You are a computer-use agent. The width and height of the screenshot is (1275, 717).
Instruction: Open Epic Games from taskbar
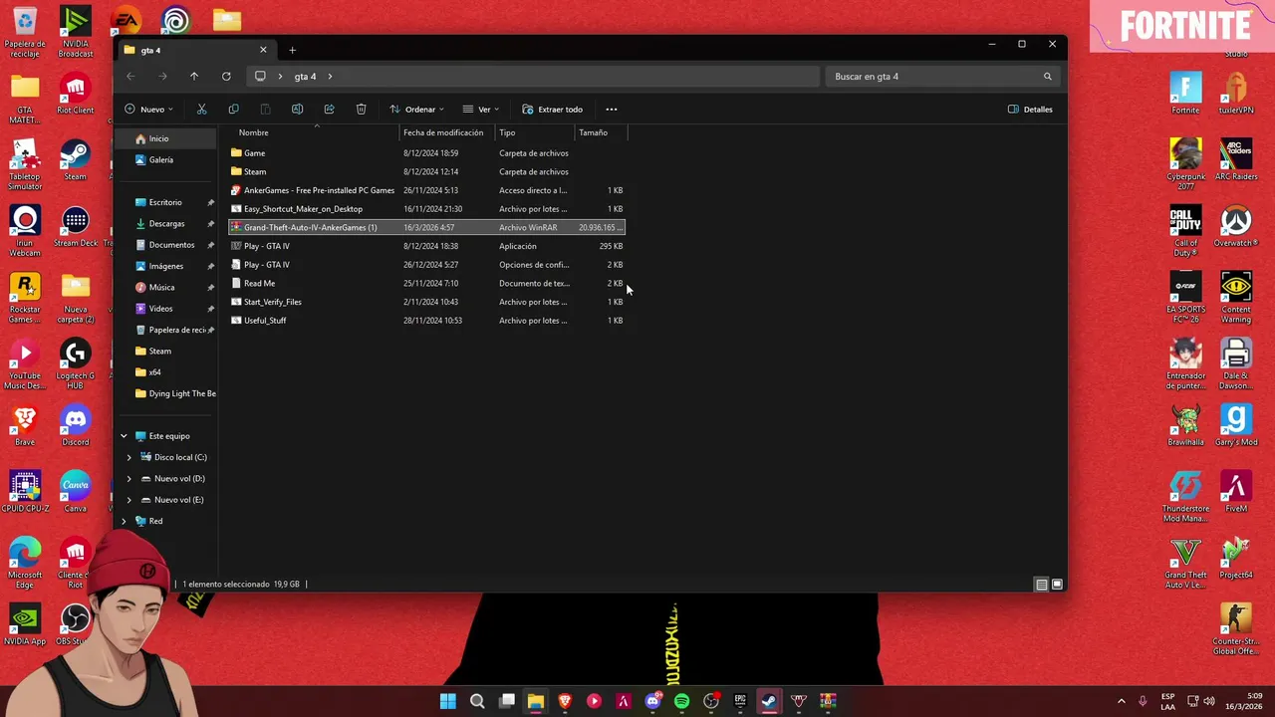click(x=740, y=701)
